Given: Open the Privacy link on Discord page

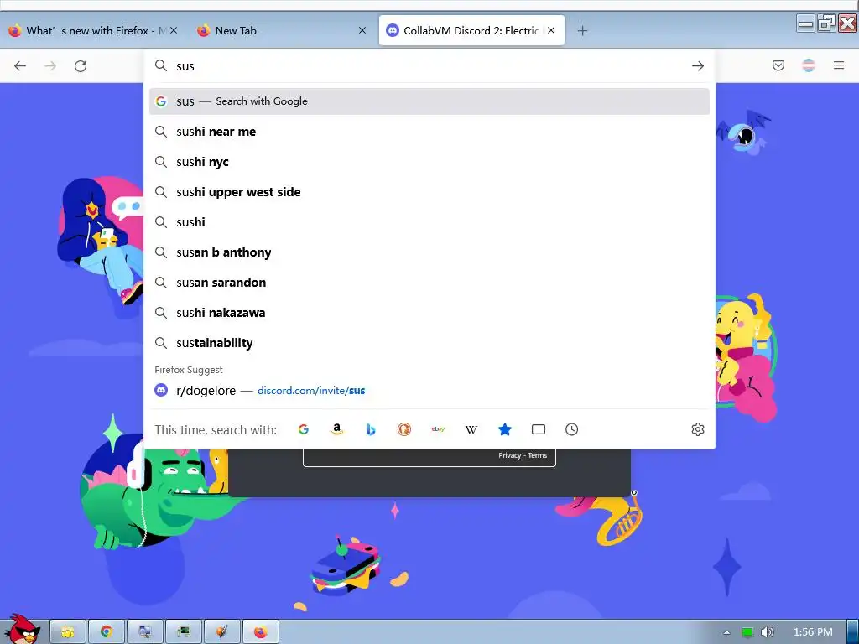Looking at the screenshot, I should click(509, 455).
